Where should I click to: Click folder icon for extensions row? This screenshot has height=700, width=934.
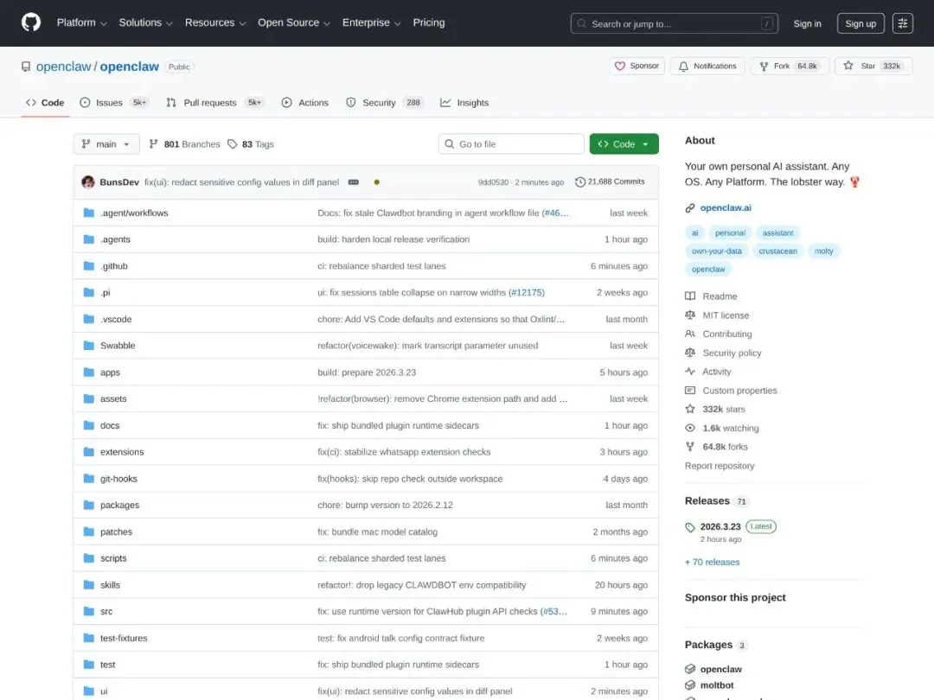[x=89, y=452]
